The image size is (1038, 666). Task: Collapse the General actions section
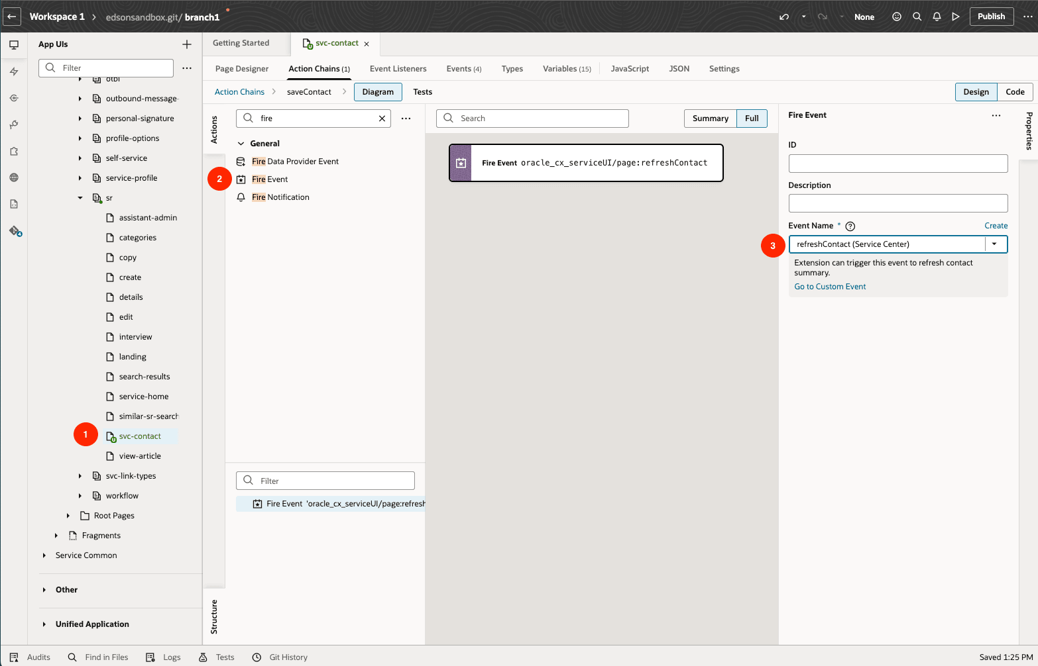(x=241, y=143)
